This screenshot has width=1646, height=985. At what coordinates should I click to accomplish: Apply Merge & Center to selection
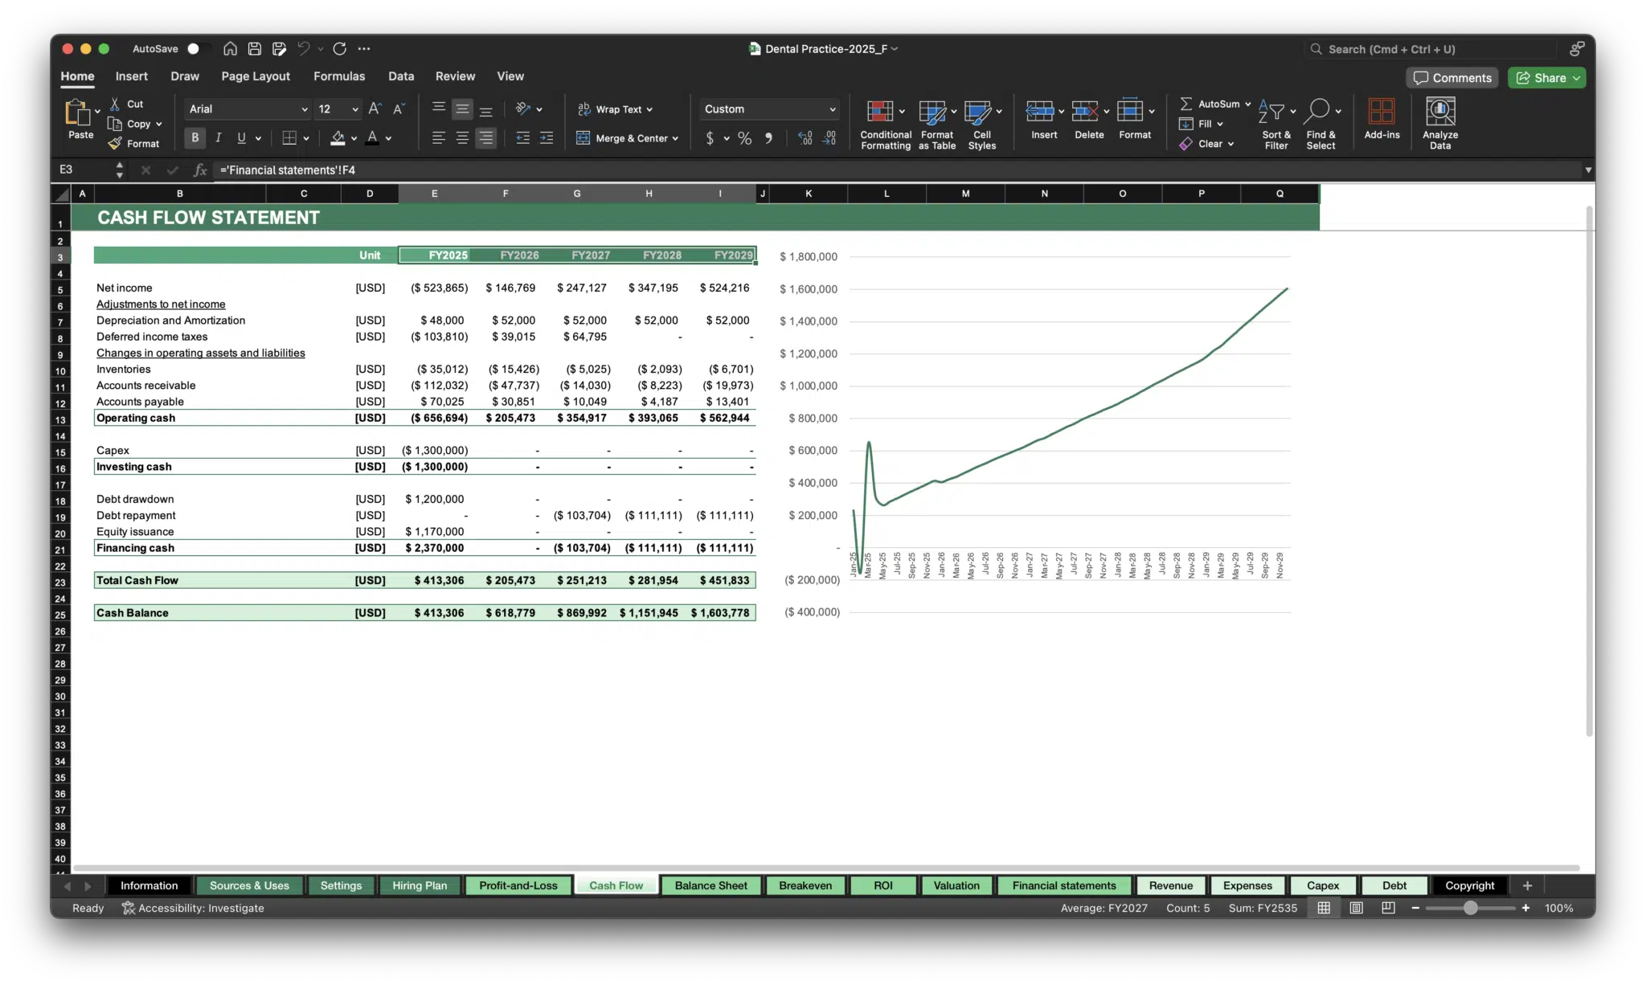point(627,137)
